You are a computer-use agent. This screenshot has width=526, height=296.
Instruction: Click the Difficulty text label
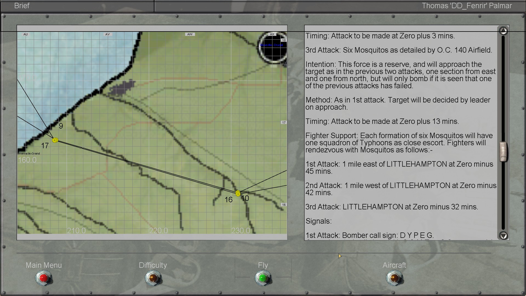click(x=153, y=265)
